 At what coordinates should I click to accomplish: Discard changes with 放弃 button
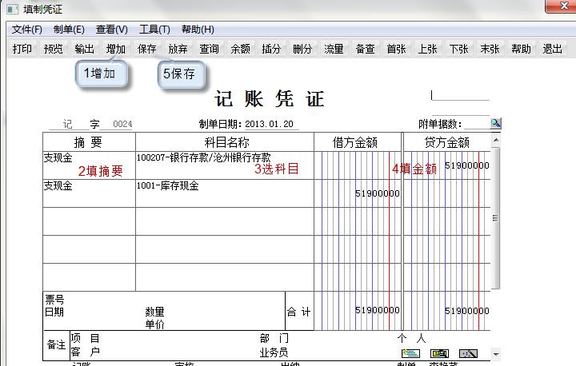178,49
